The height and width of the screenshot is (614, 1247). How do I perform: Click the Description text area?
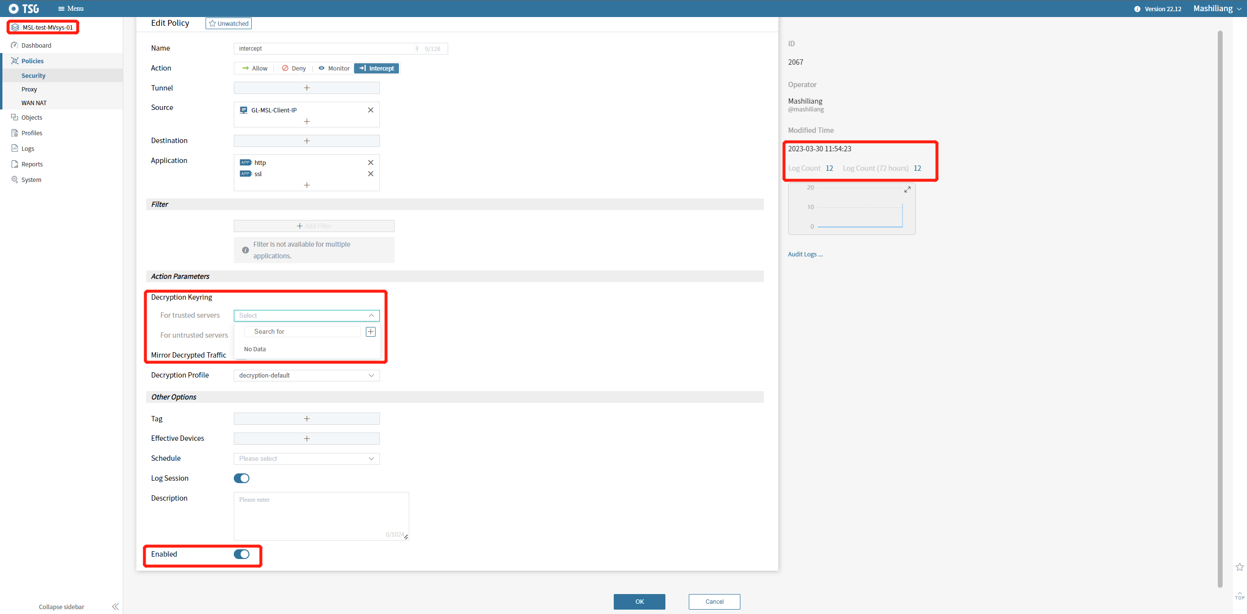point(321,516)
